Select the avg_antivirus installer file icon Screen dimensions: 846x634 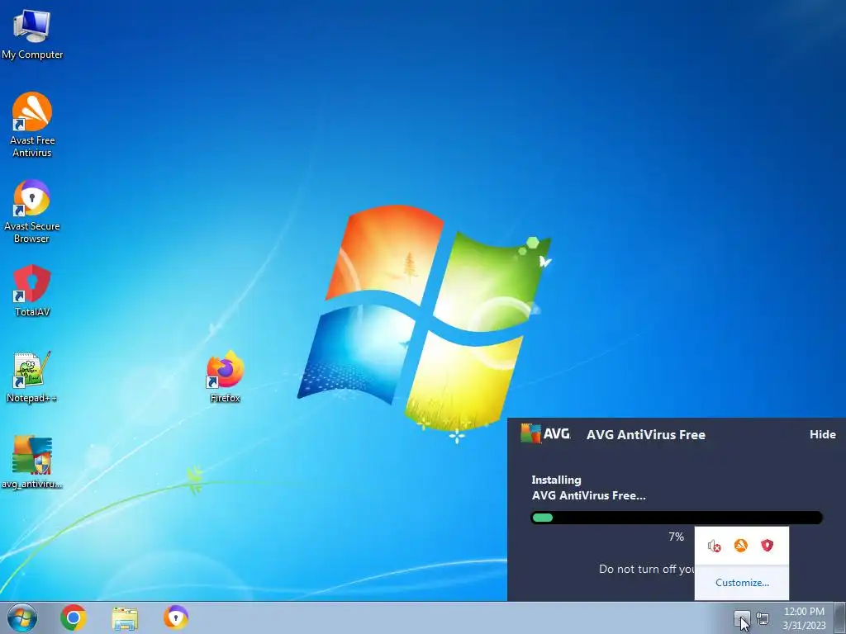[x=32, y=462]
